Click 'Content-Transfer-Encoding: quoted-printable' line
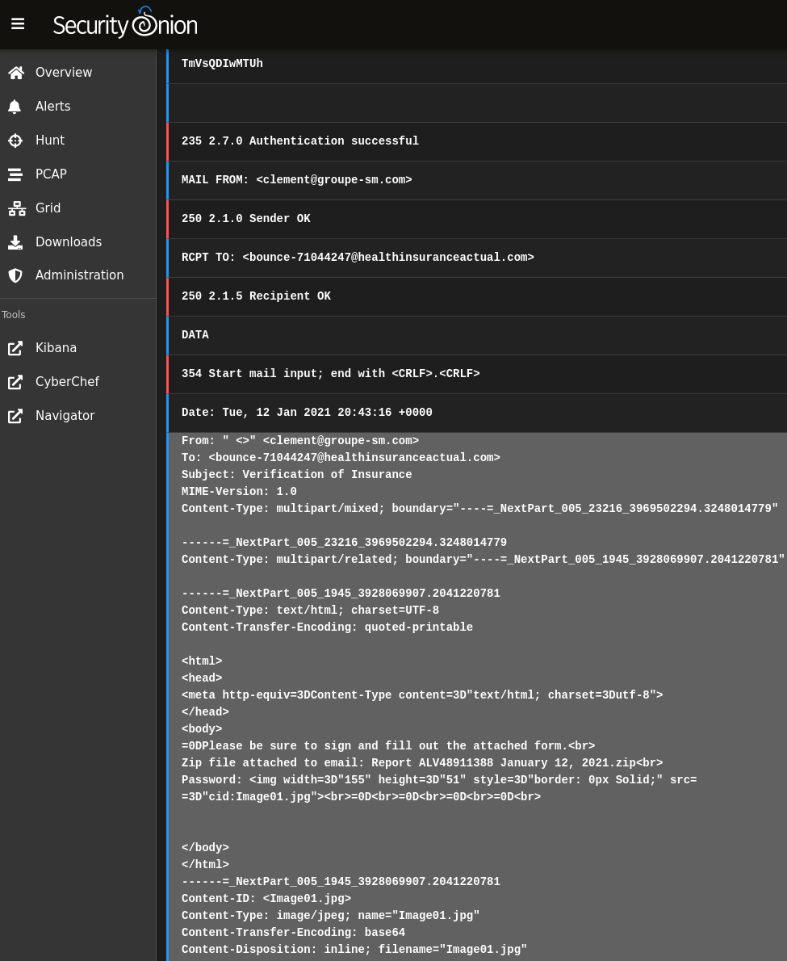Screen dimensions: 787x961 click(x=327, y=627)
